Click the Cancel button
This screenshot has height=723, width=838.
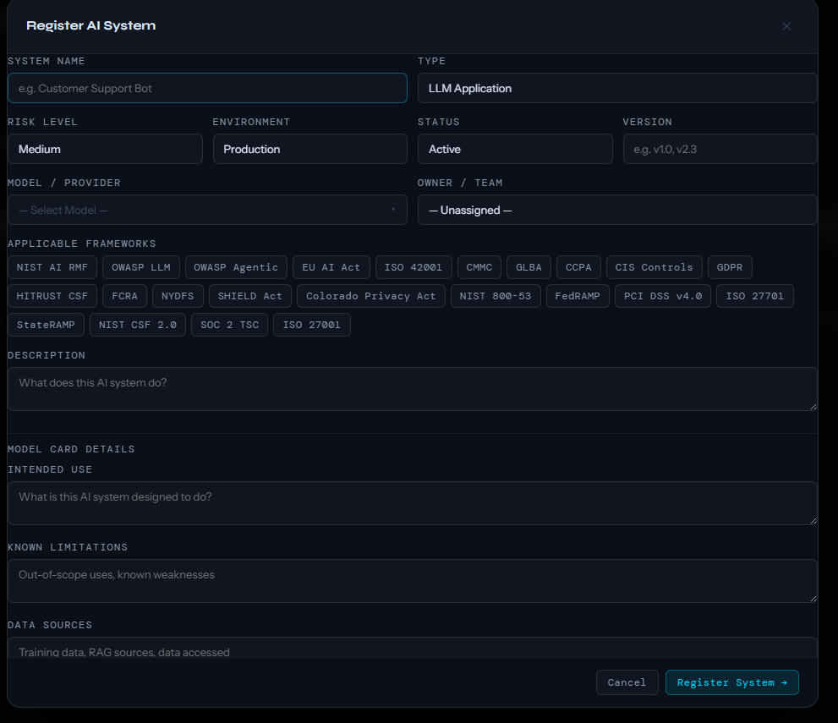pyautogui.click(x=627, y=682)
